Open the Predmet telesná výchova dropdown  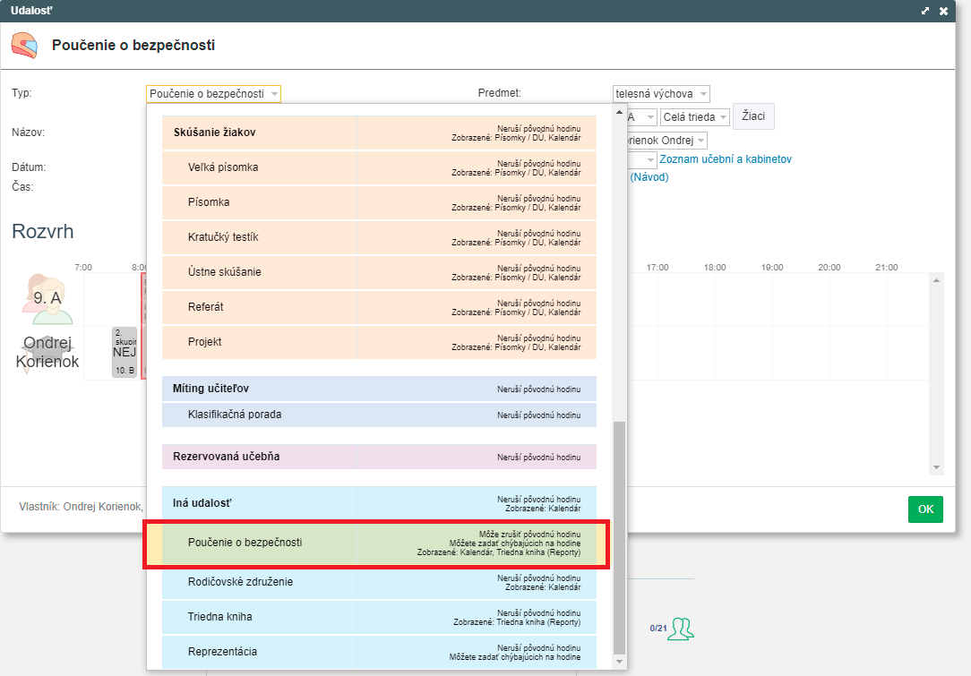(661, 94)
